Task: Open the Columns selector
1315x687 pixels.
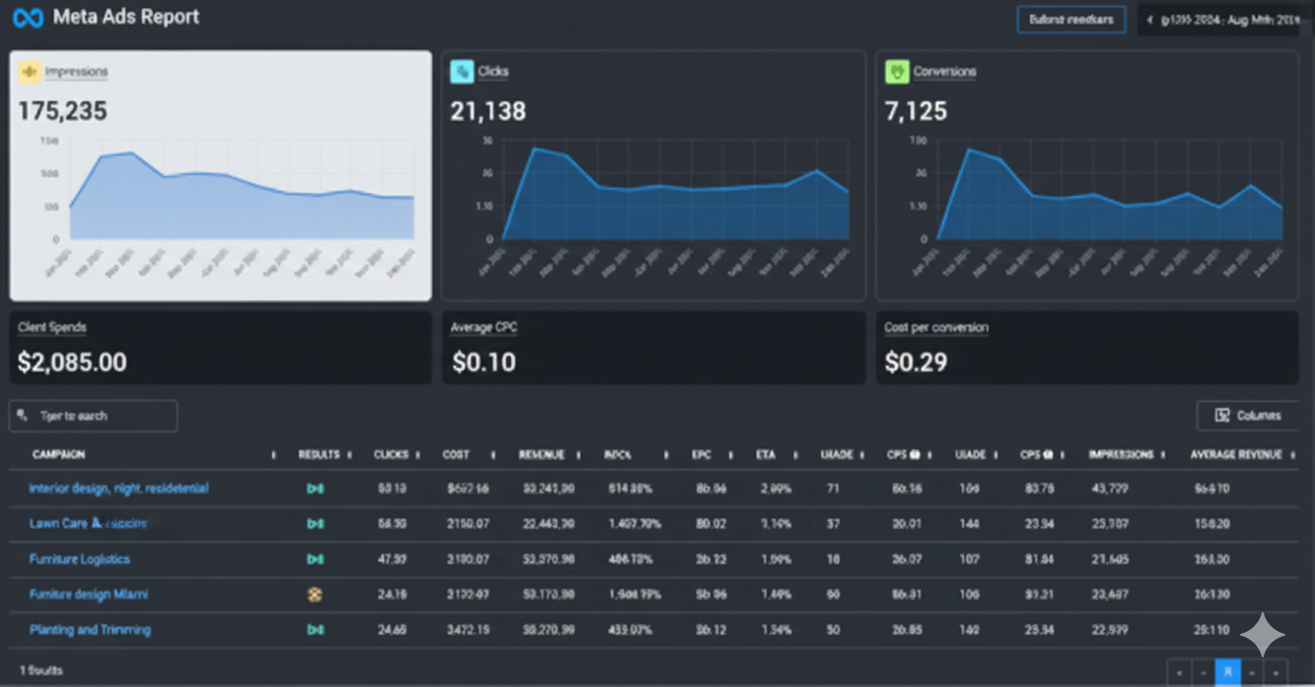Action: (1247, 415)
